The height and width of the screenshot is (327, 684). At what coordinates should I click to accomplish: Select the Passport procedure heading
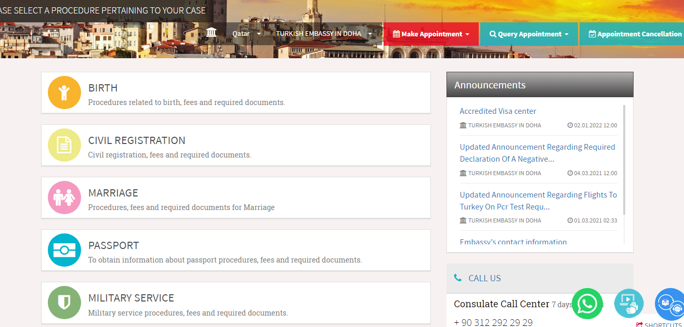click(113, 245)
